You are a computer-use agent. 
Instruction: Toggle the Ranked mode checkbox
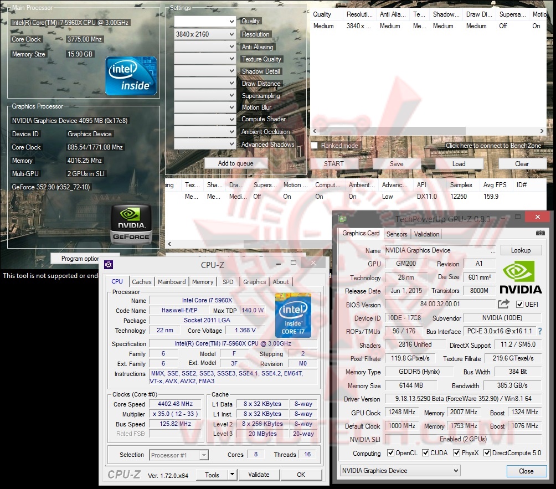point(315,146)
